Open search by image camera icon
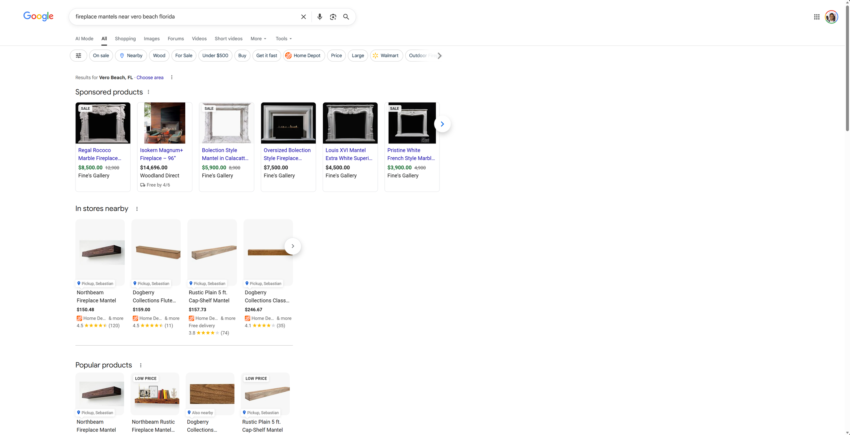This screenshot has height=435, width=850. (333, 17)
